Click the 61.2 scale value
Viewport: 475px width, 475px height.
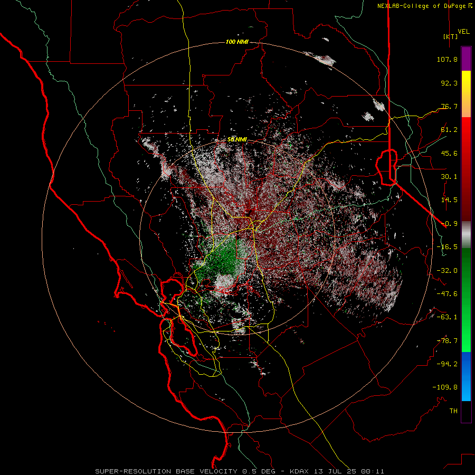tap(449, 130)
